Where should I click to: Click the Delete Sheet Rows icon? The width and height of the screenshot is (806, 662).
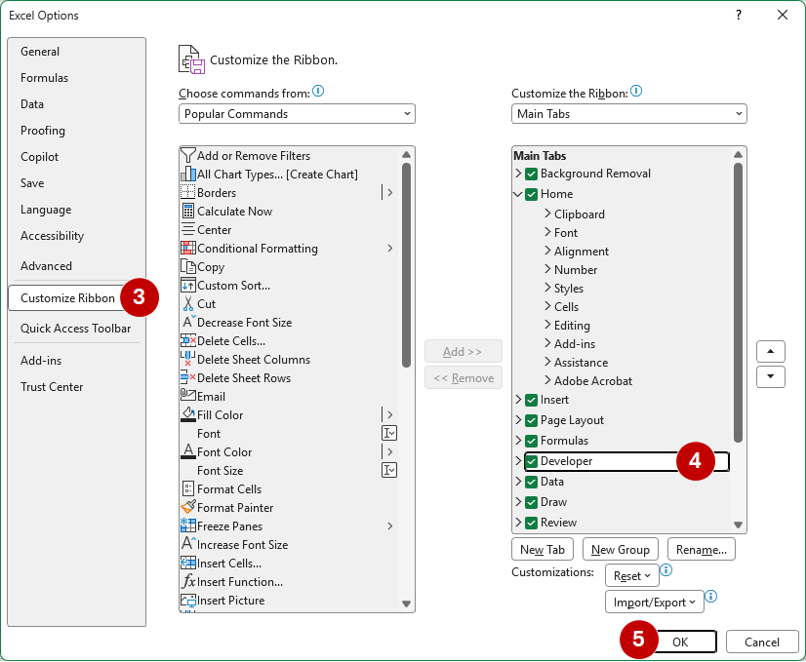coord(188,377)
